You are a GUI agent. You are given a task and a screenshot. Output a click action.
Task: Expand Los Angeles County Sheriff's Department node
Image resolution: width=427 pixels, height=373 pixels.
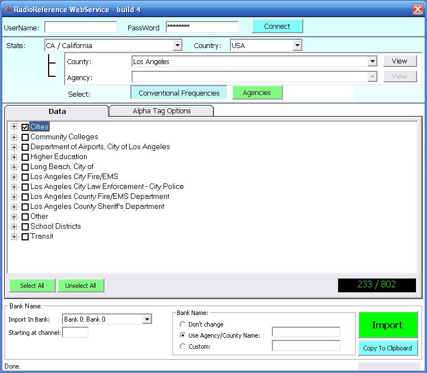14,207
